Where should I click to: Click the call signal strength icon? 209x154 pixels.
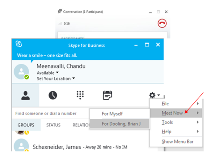[x=60, y=24]
